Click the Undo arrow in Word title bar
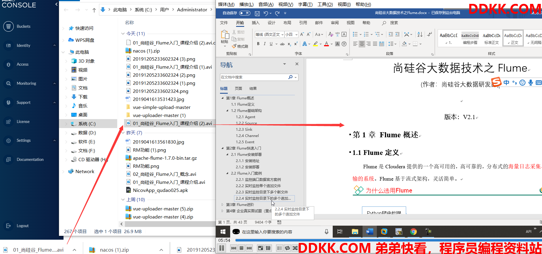This screenshot has height=254, width=542. pyautogui.click(x=266, y=13)
